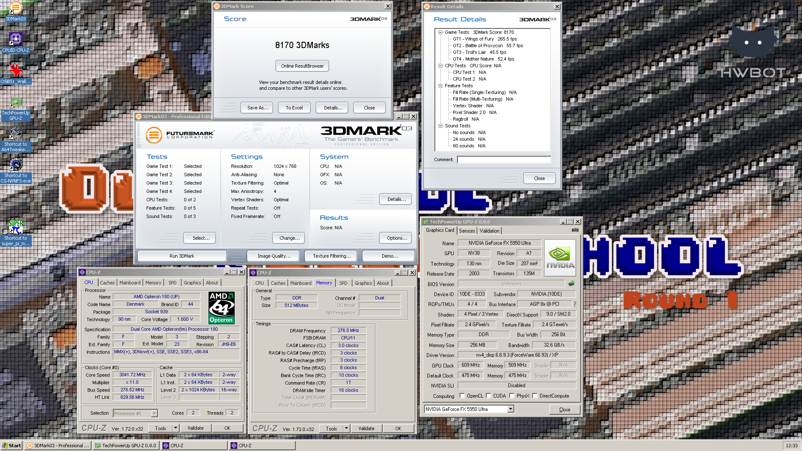
Task: Enable the CUDA checkbox
Action: pyautogui.click(x=488, y=396)
